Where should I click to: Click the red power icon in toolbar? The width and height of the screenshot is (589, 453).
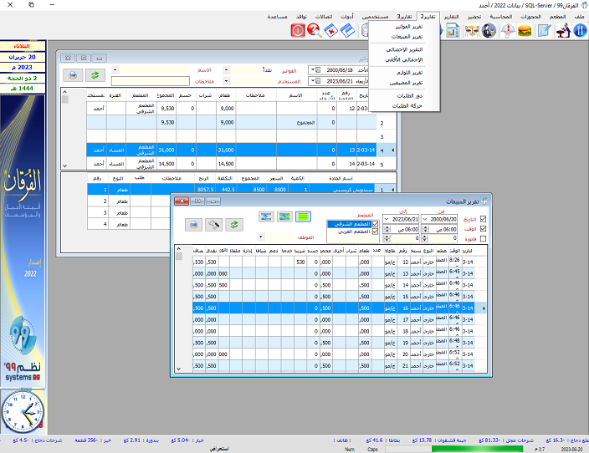[x=298, y=31]
